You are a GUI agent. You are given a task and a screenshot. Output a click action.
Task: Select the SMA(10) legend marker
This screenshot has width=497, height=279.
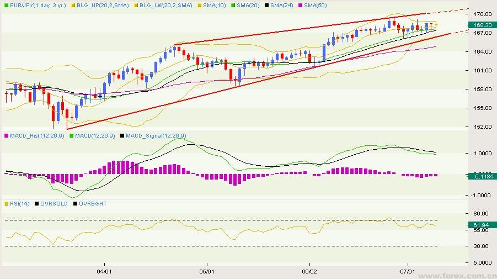tap(199, 4)
